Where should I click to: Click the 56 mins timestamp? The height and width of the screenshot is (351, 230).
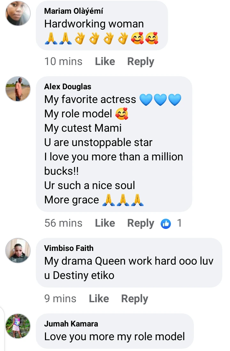pyautogui.click(x=63, y=223)
